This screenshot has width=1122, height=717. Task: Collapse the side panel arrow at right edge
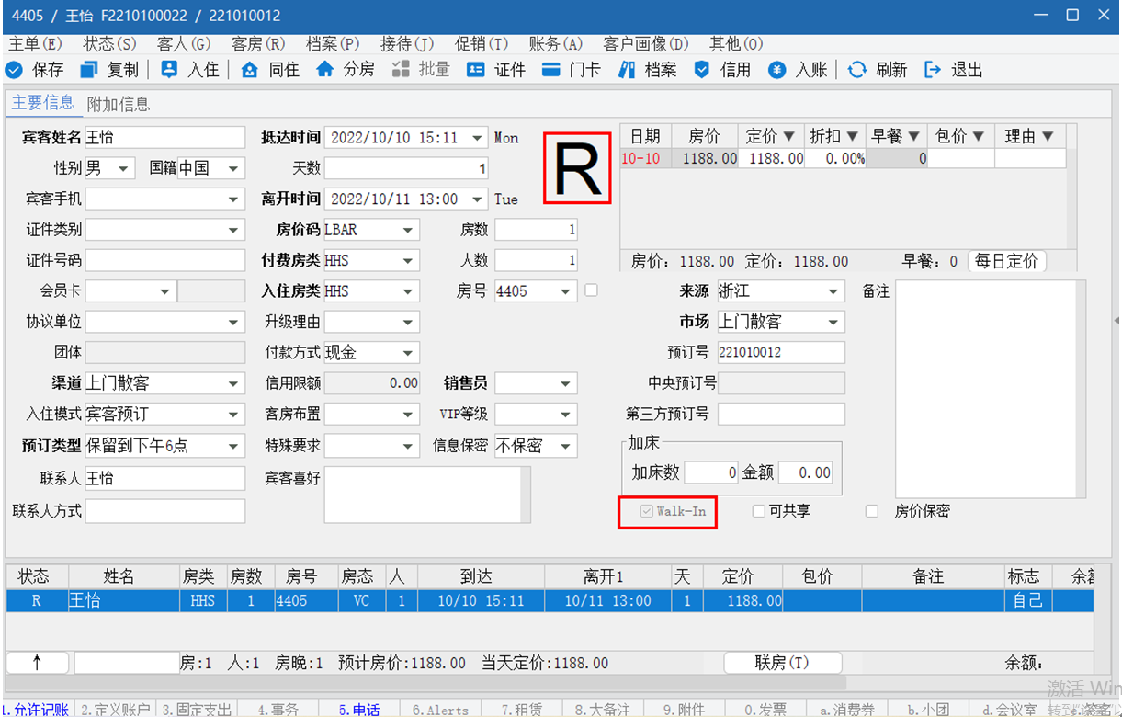(x=1116, y=320)
